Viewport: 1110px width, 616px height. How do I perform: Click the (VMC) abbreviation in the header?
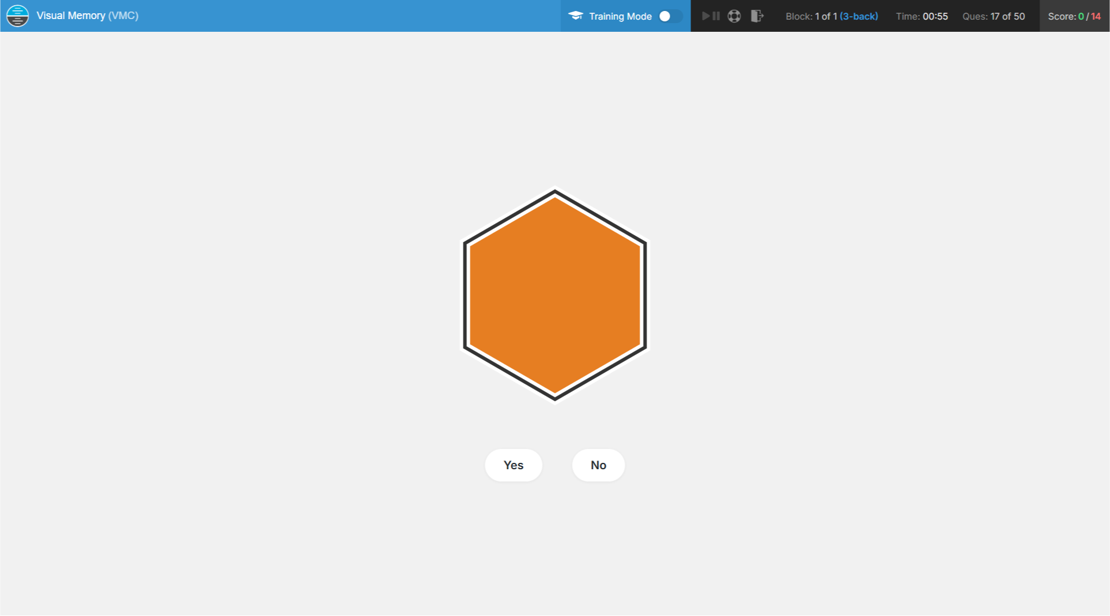[x=123, y=16]
